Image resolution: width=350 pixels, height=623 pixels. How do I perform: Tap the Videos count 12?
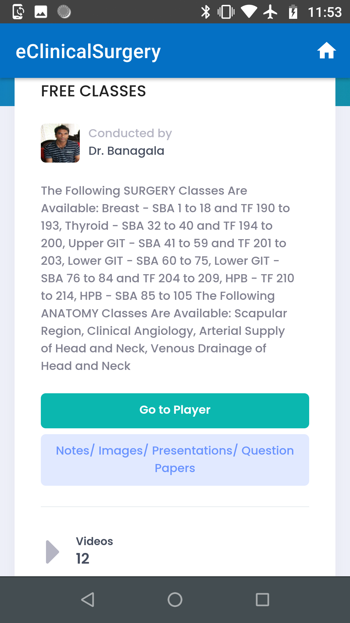(83, 558)
